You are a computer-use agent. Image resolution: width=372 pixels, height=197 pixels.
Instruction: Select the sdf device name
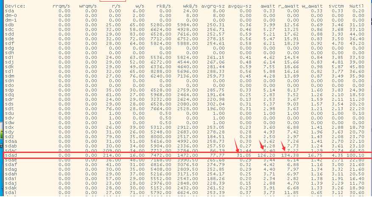pyautogui.click(x=9, y=43)
